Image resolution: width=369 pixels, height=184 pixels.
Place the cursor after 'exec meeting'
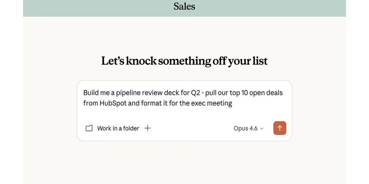[233, 103]
